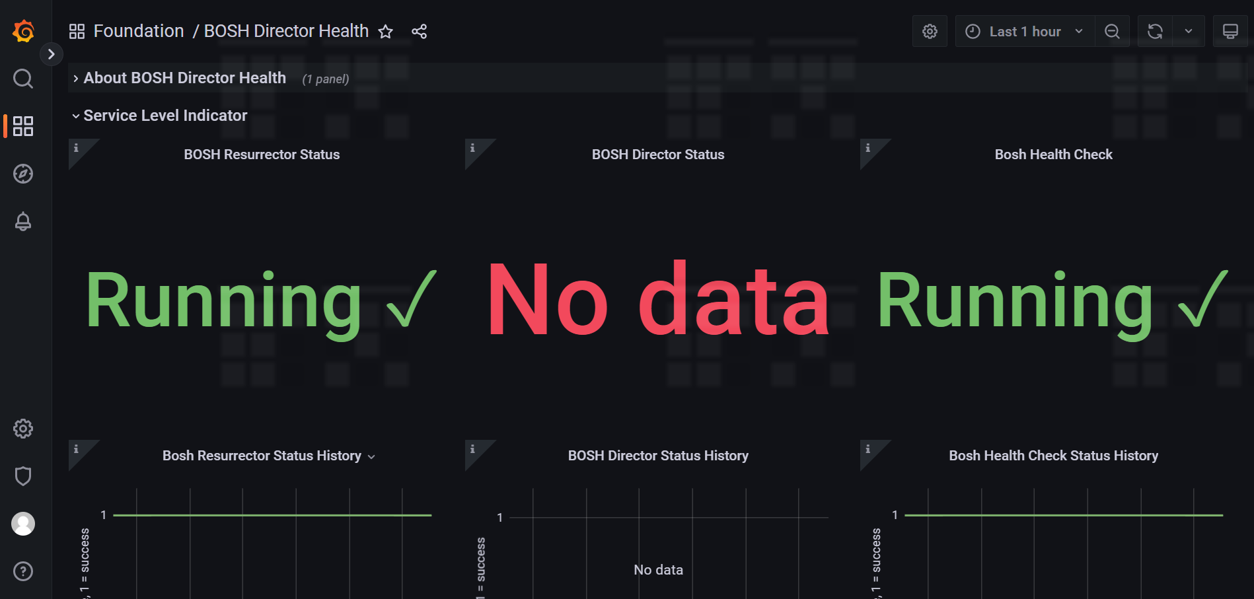Viewport: 1254px width, 599px height.
Task: Open the Alerting bell in the sidebar
Action: coord(23,221)
